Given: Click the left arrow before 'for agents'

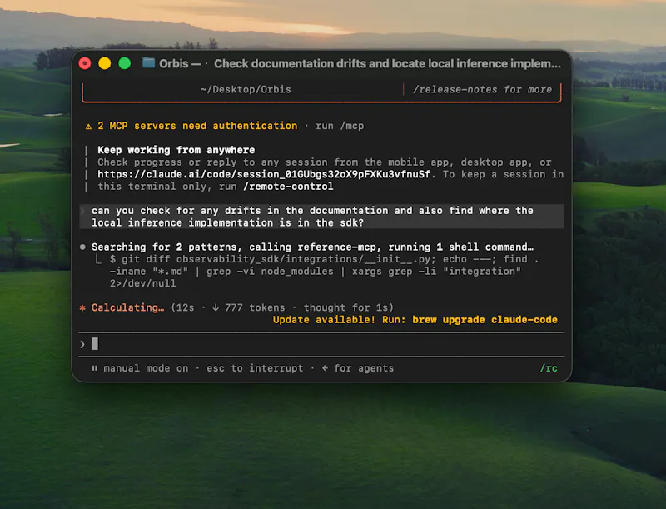Looking at the screenshot, I should pyautogui.click(x=325, y=368).
